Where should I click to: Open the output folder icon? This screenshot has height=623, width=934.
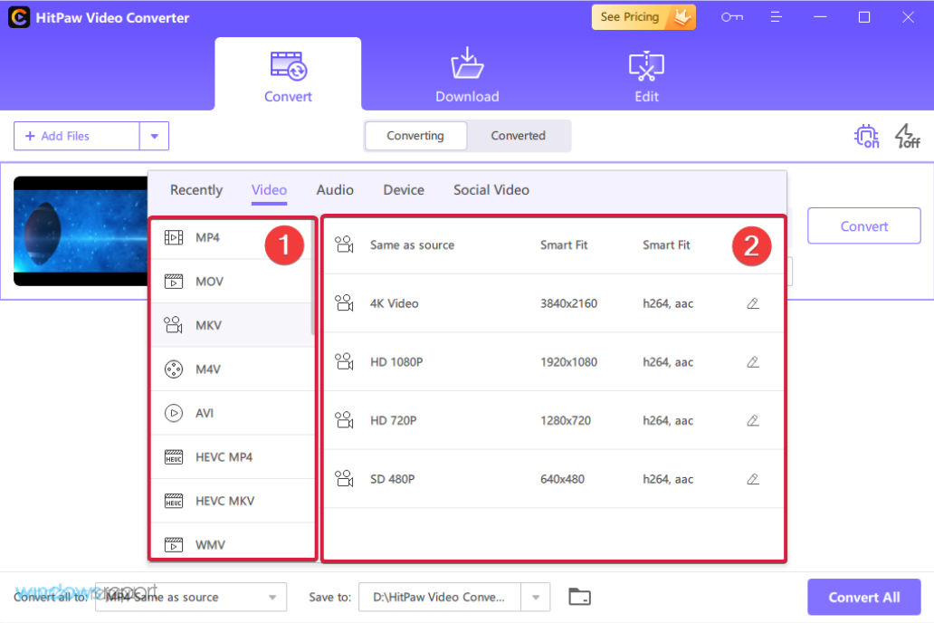tap(579, 597)
